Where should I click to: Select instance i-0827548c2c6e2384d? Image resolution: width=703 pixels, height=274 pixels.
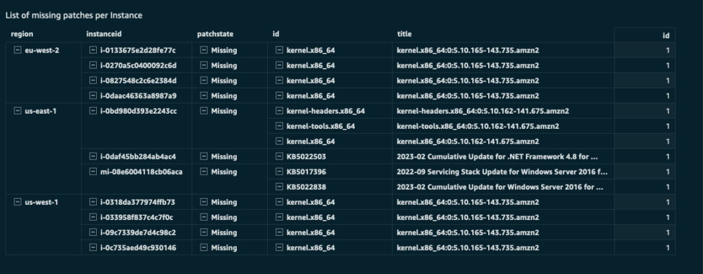click(x=138, y=81)
